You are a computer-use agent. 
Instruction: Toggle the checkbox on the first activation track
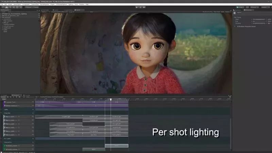[5, 146]
